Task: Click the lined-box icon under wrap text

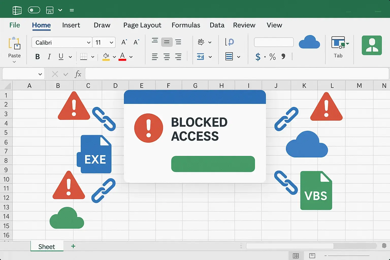Action: [229, 57]
